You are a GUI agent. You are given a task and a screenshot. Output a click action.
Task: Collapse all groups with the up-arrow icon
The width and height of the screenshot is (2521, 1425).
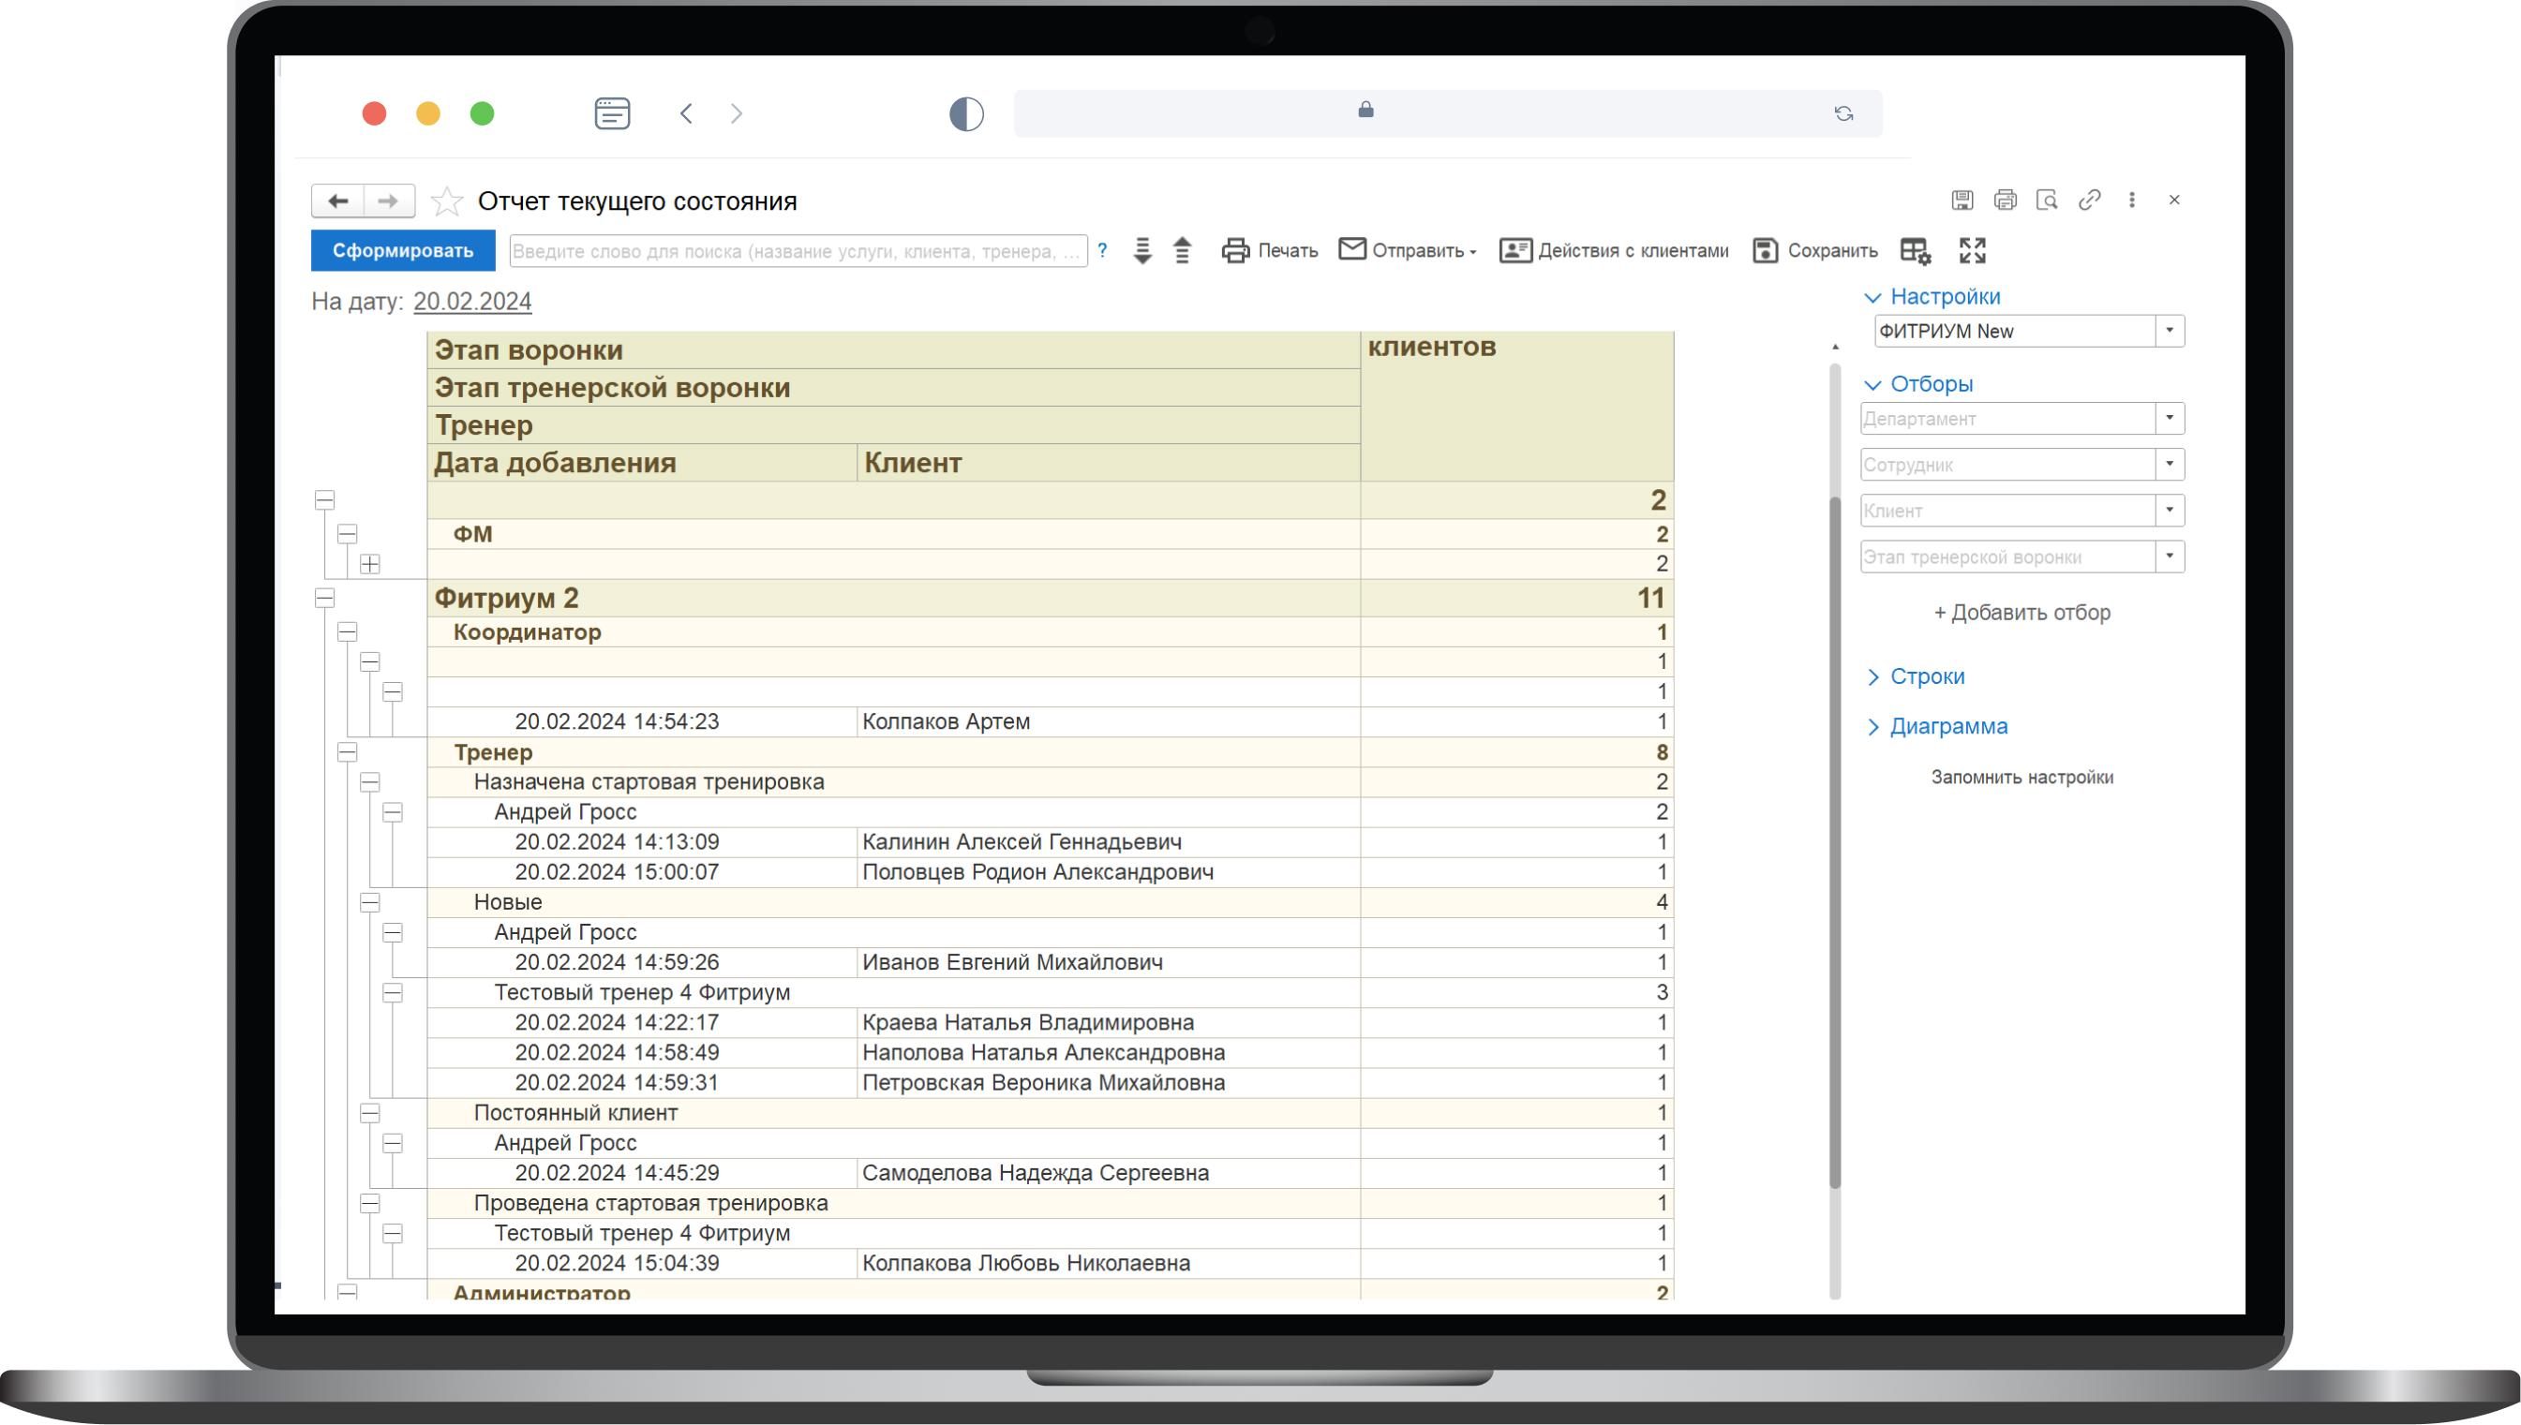[x=1183, y=250]
